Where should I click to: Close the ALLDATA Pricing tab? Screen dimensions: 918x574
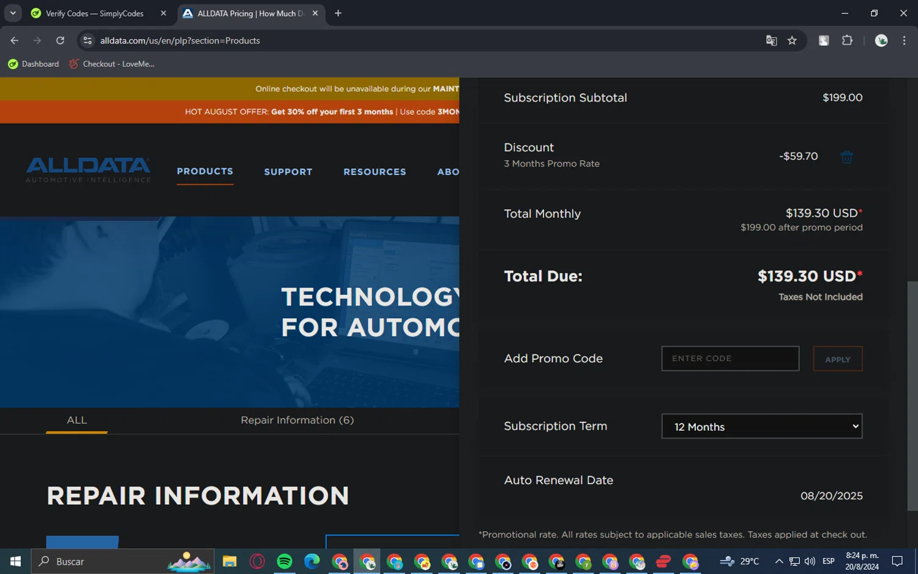(315, 13)
